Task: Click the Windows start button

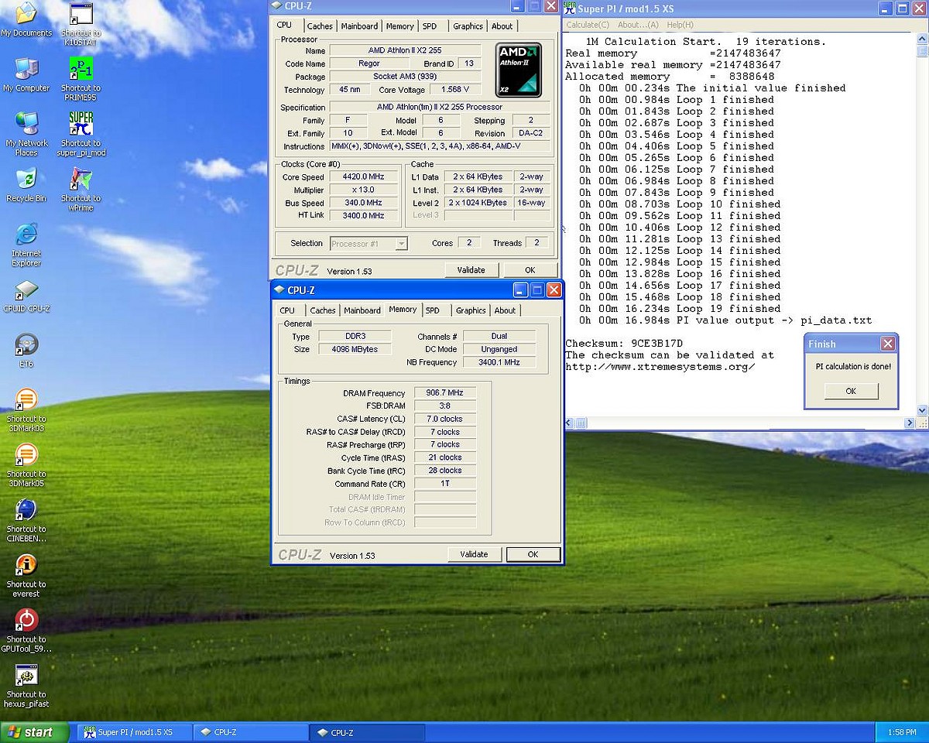Action: (29, 732)
